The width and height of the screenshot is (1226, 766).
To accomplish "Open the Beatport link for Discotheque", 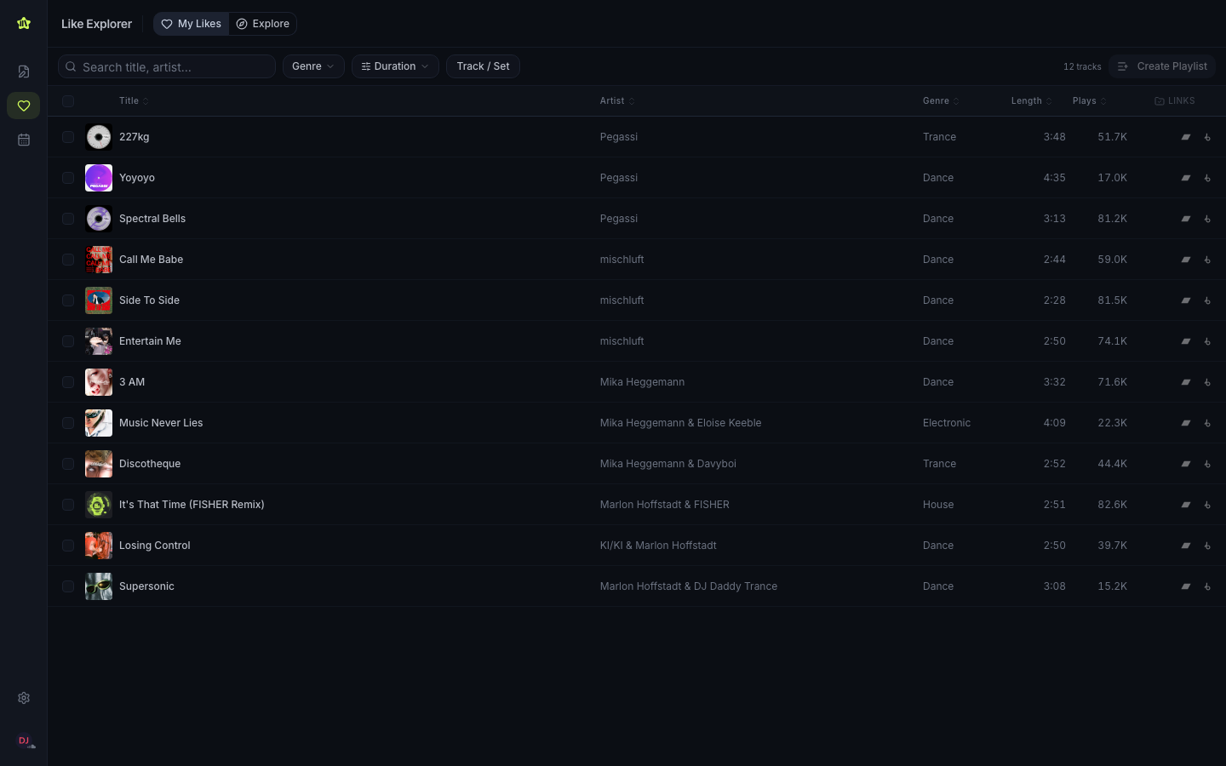I will point(1207,464).
